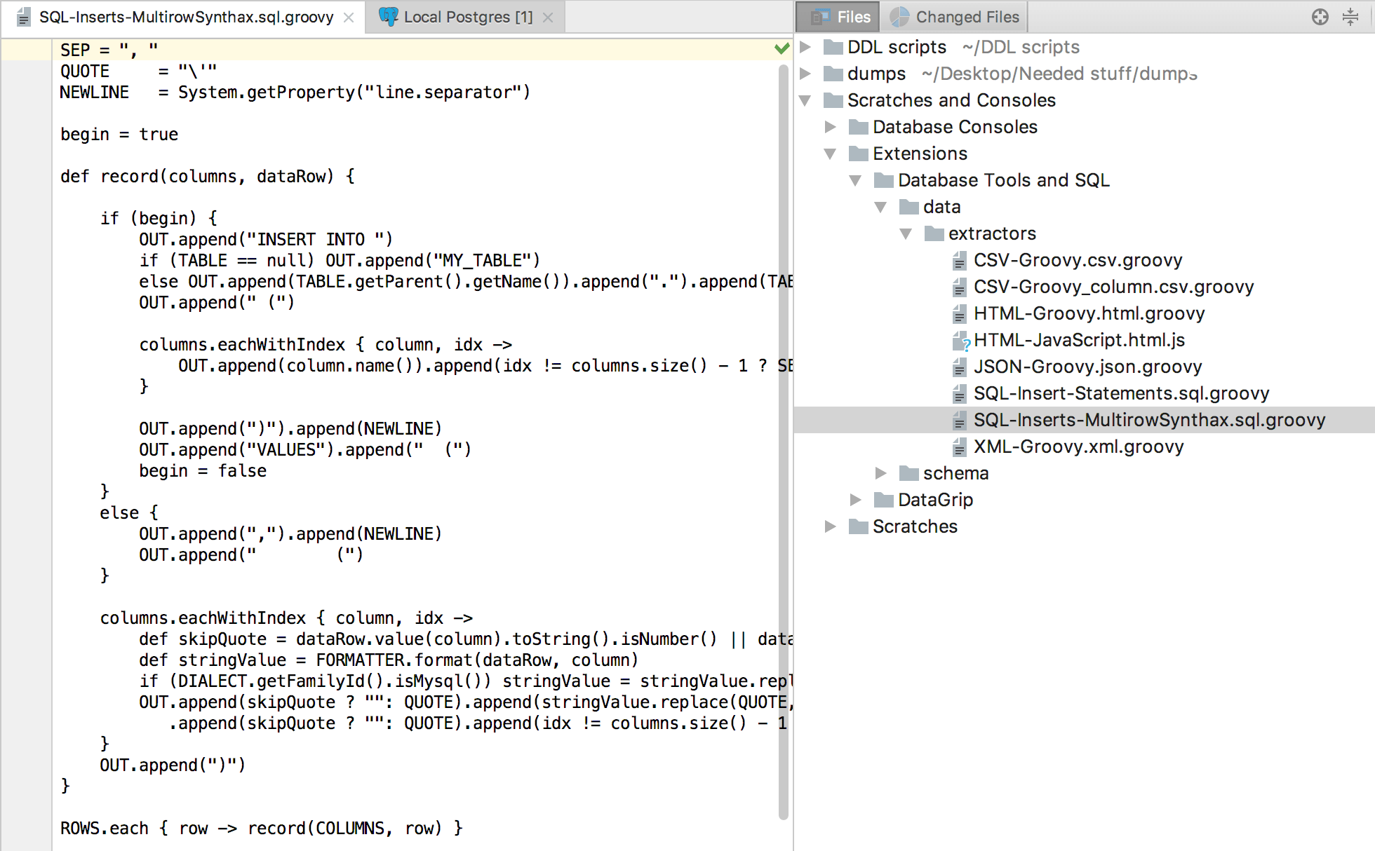The width and height of the screenshot is (1375, 851).
Task: Collapse the Extensions folder
Action: pos(831,154)
